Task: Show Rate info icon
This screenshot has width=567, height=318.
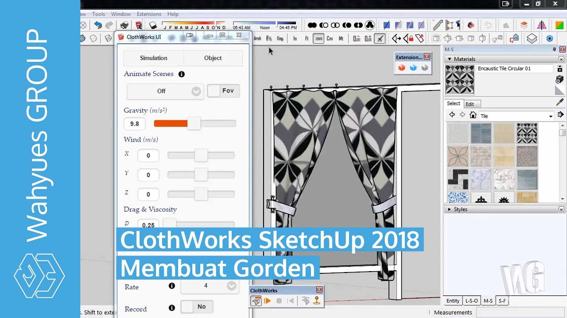Action: 172,286
